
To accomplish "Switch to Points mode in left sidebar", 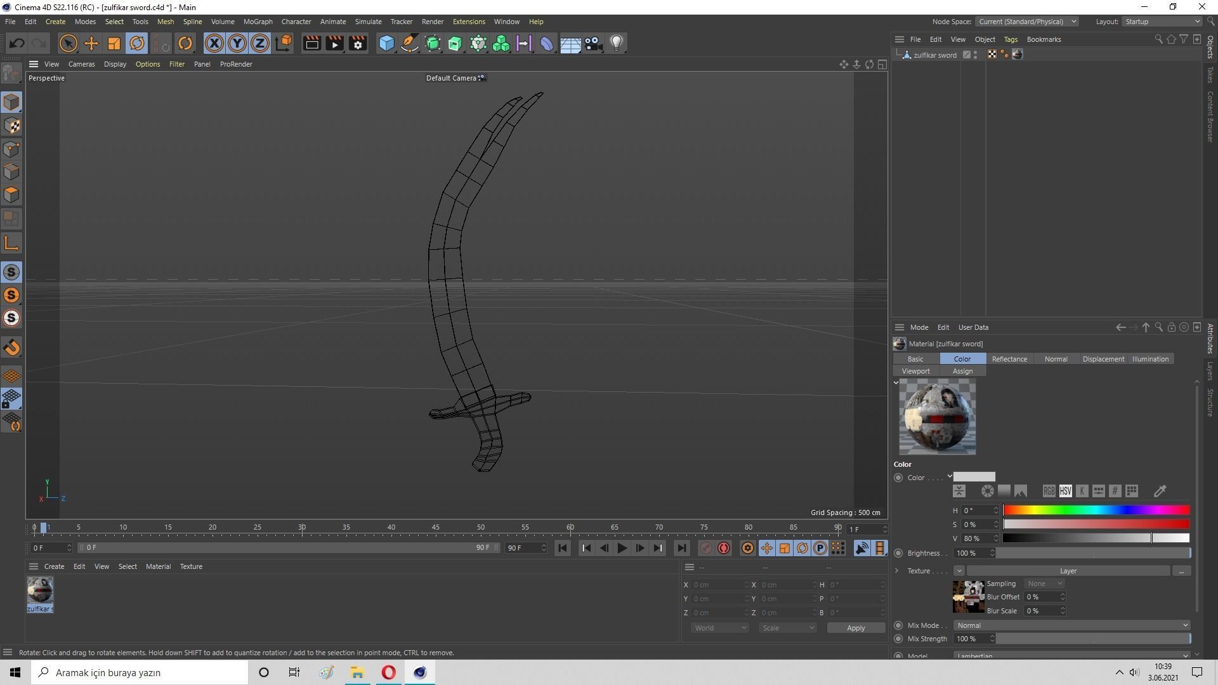I will [11, 148].
